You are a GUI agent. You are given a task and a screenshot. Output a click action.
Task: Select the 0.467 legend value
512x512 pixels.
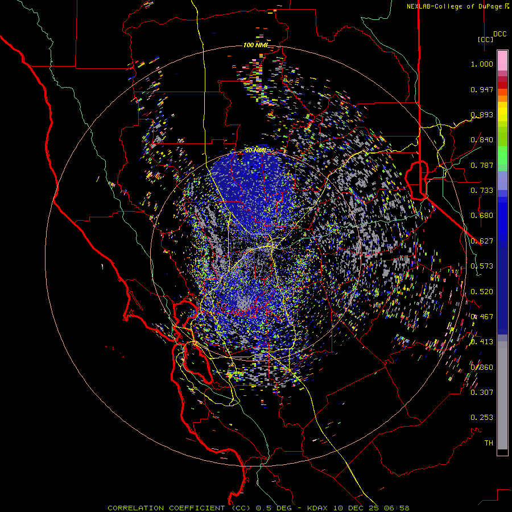click(x=482, y=317)
